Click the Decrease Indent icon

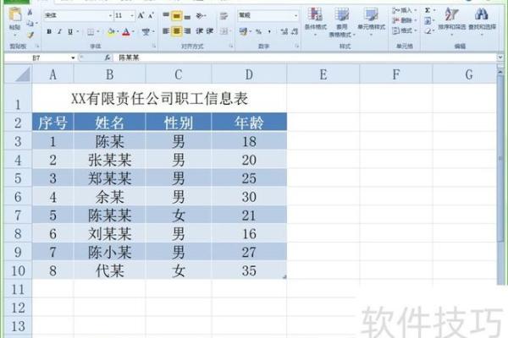[x=199, y=31]
